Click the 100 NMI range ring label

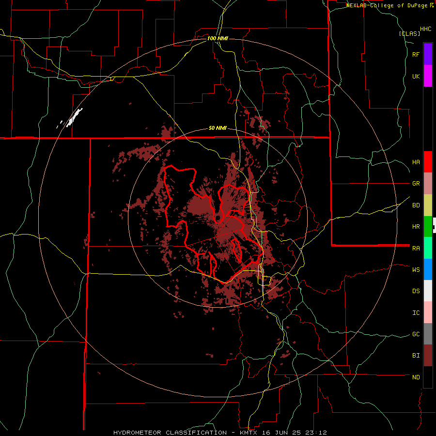pos(218,38)
